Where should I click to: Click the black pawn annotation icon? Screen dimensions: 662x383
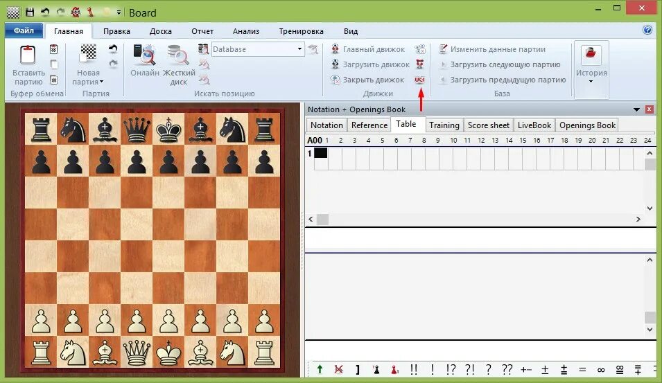tap(376, 370)
